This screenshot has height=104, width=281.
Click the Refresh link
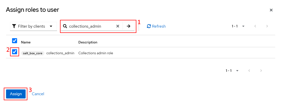[x=156, y=26]
